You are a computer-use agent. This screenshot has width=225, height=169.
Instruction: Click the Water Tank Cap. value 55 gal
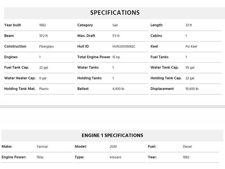(190, 68)
